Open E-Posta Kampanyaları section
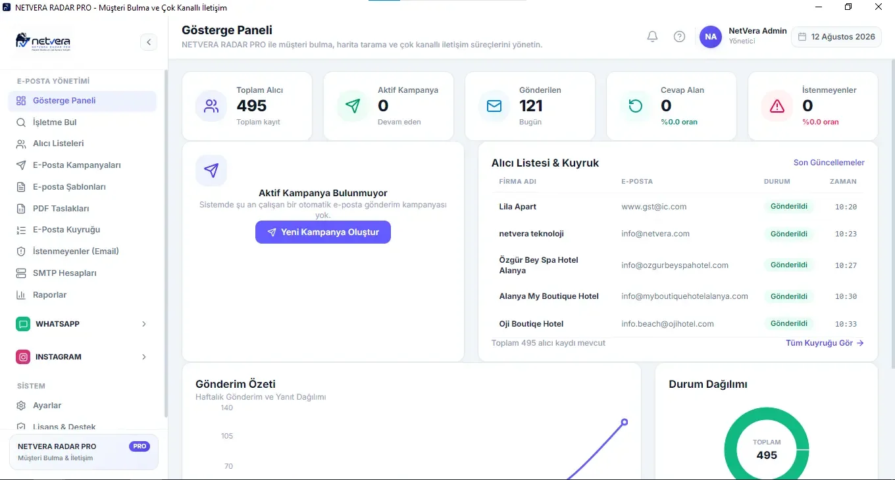This screenshot has width=895, height=480. pyautogui.click(x=82, y=165)
